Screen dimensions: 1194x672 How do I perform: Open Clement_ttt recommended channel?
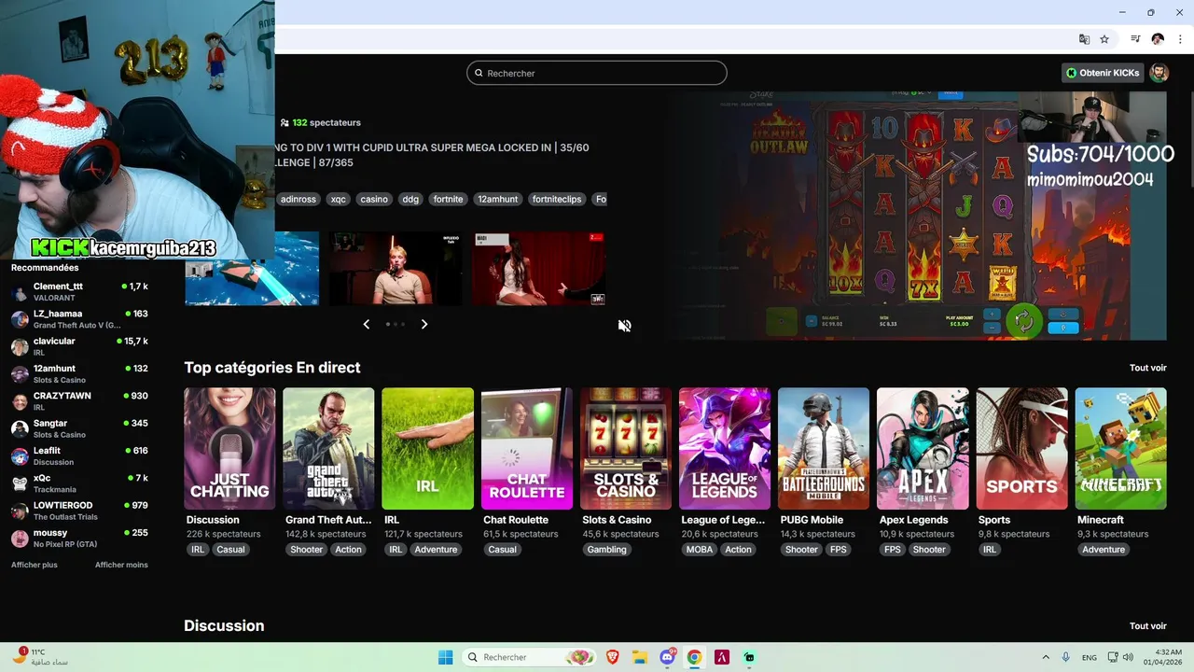pos(79,291)
